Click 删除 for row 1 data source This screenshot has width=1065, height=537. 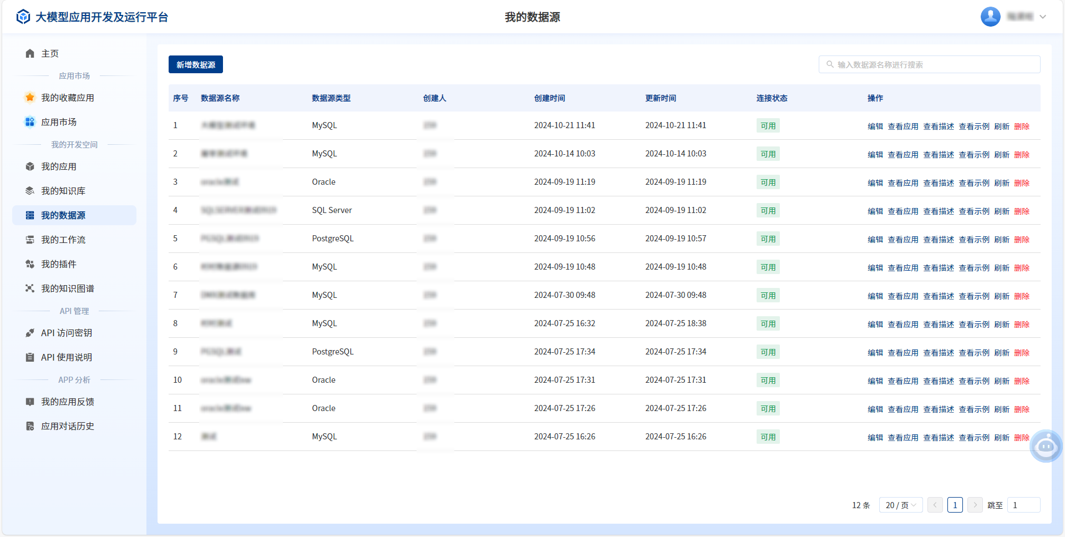pyautogui.click(x=1022, y=126)
